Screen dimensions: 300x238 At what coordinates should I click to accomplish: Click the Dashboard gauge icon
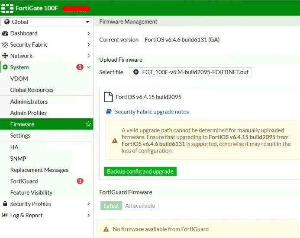pyautogui.click(x=5, y=33)
